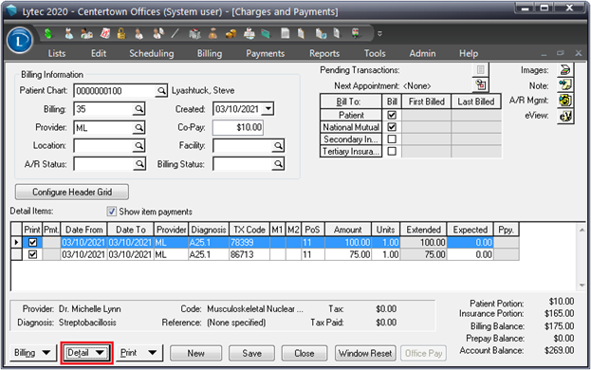Click the detail grid scroll-down arrow
591x370 pixels.
tap(582, 286)
